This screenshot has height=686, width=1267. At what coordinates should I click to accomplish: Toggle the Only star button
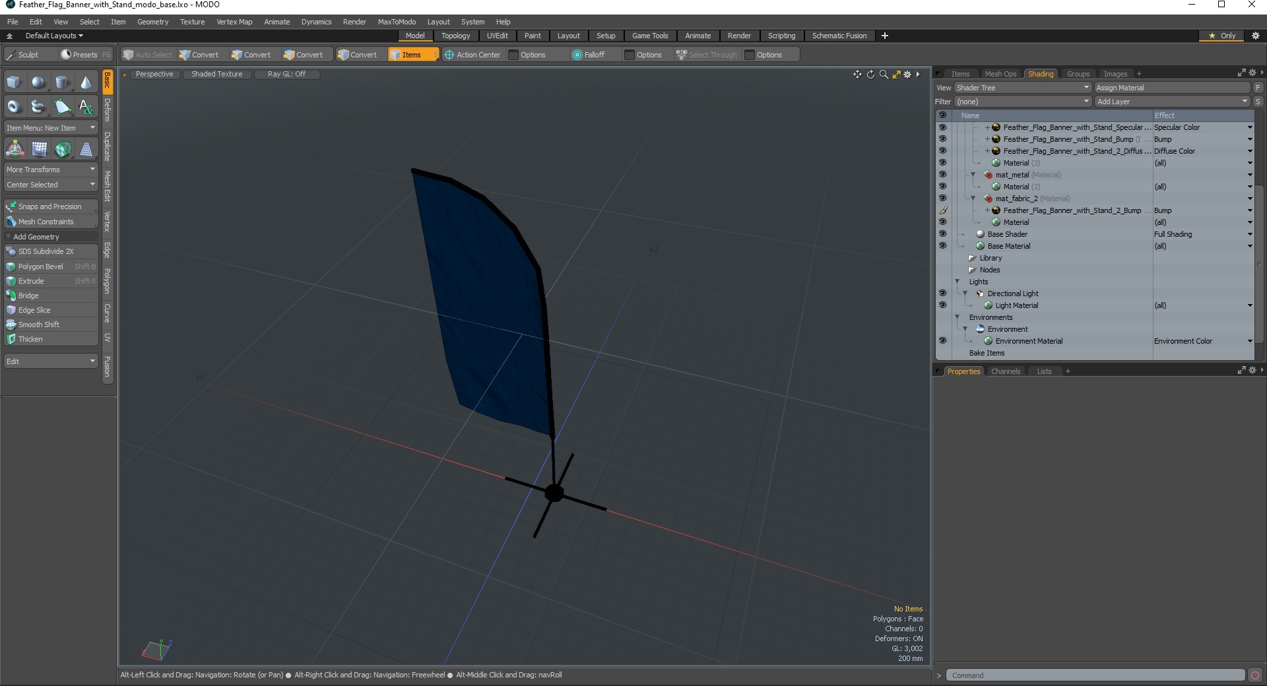coord(1222,36)
